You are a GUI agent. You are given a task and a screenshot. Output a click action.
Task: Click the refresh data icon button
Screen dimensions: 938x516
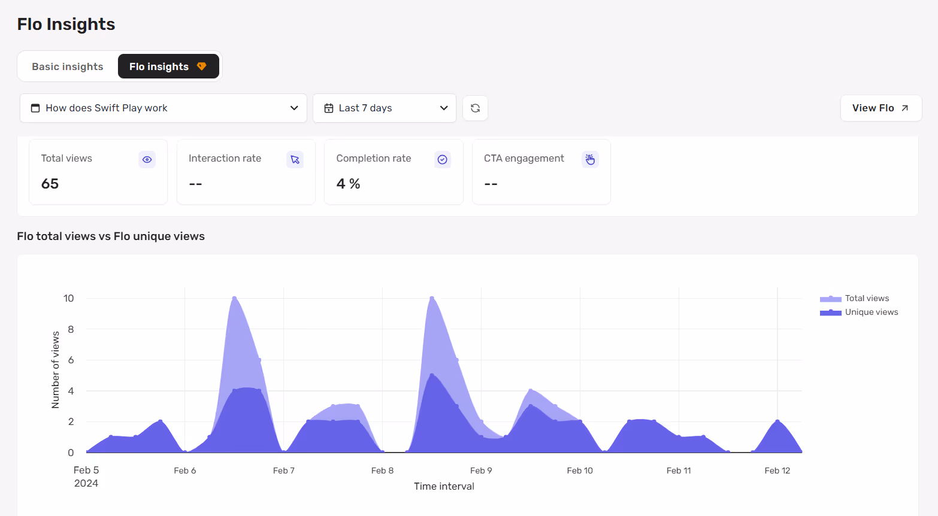[475, 108]
